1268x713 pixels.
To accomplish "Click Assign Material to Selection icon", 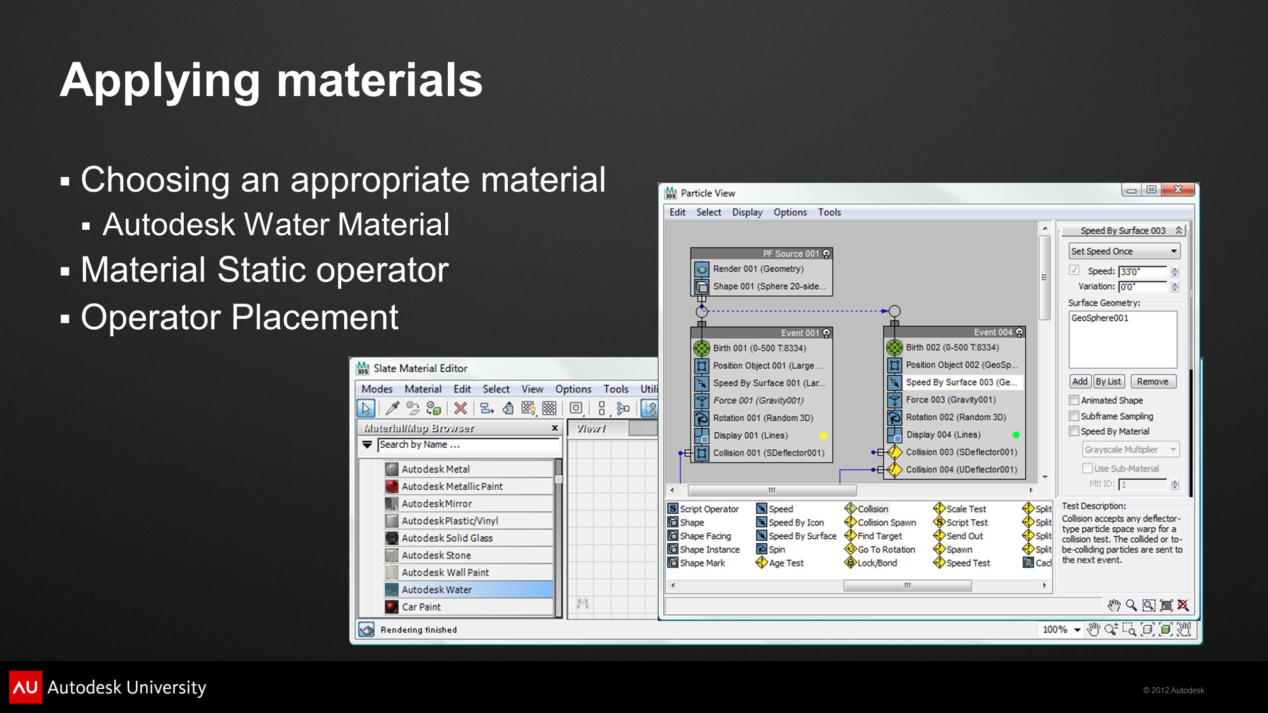I will pyautogui.click(x=434, y=408).
